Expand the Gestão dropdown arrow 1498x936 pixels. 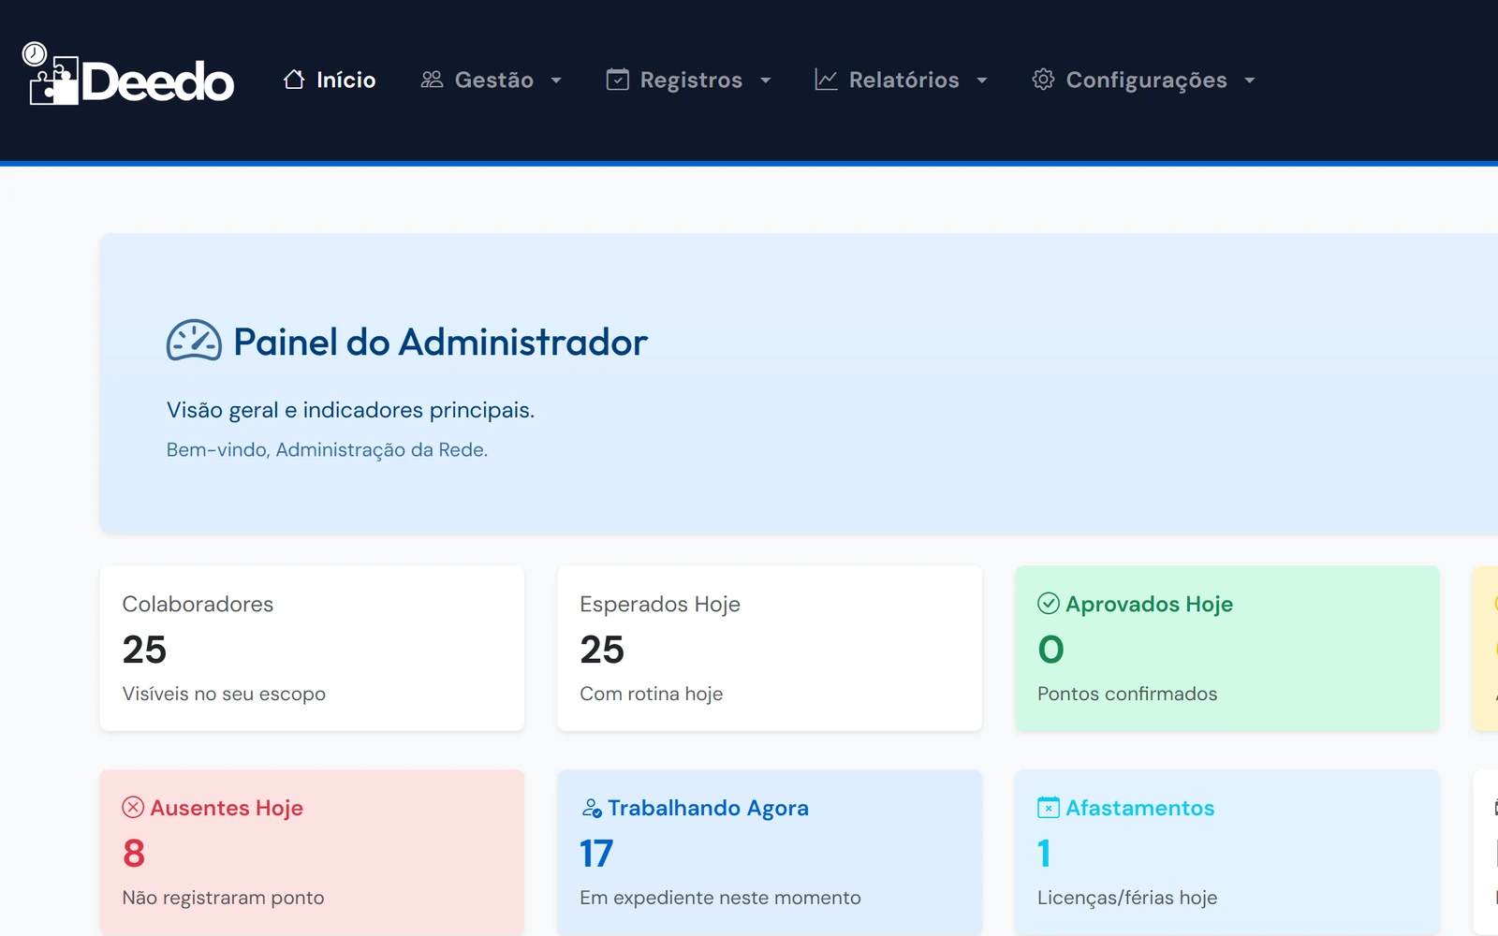[x=556, y=80]
